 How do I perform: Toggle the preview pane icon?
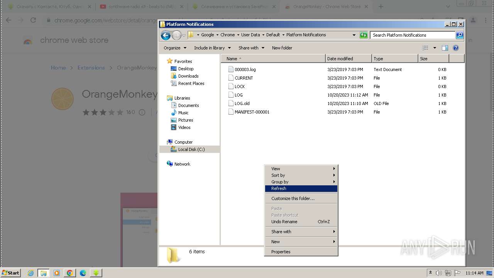click(x=445, y=48)
